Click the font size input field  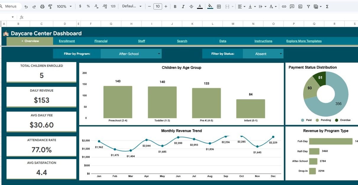pyautogui.click(x=158, y=6)
